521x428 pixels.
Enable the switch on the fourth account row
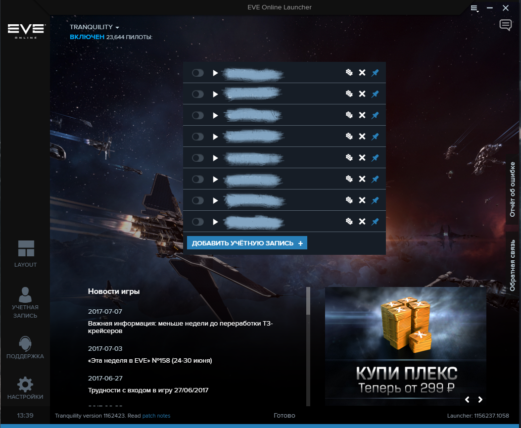(x=198, y=137)
